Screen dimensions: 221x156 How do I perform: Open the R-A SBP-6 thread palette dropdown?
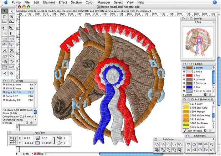coord(214,99)
